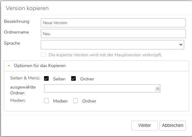Expand the ausgewählte Ordner selector arrow
This screenshot has width=192, height=137.
pos(157,89)
